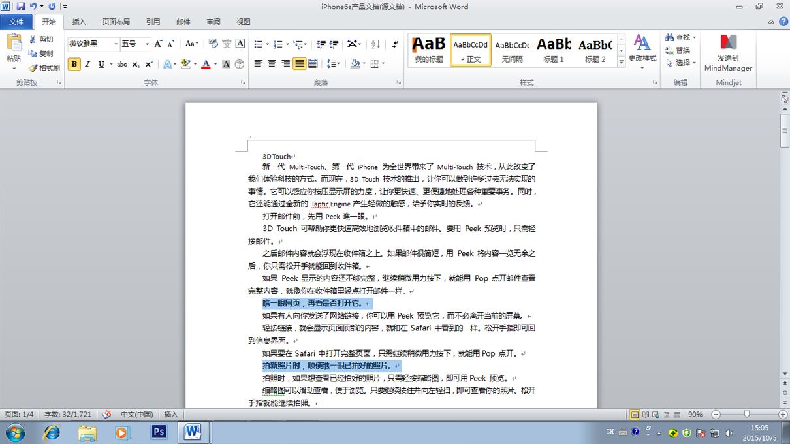Switch to the Insert (插入) tab

[x=78, y=22]
